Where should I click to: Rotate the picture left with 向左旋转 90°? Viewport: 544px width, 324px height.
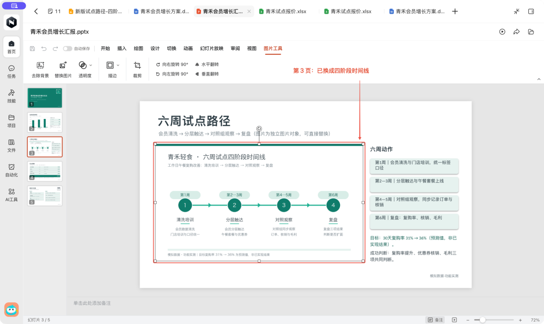tap(172, 74)
